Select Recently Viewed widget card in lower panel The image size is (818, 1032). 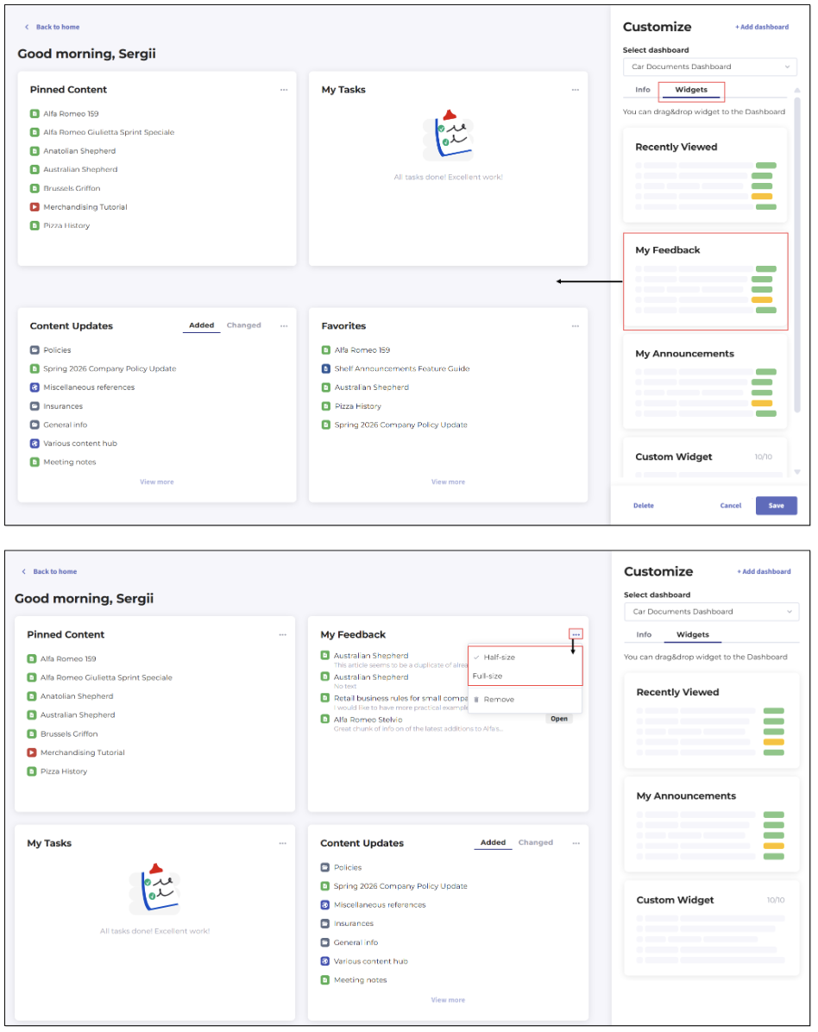coord(711,721)
